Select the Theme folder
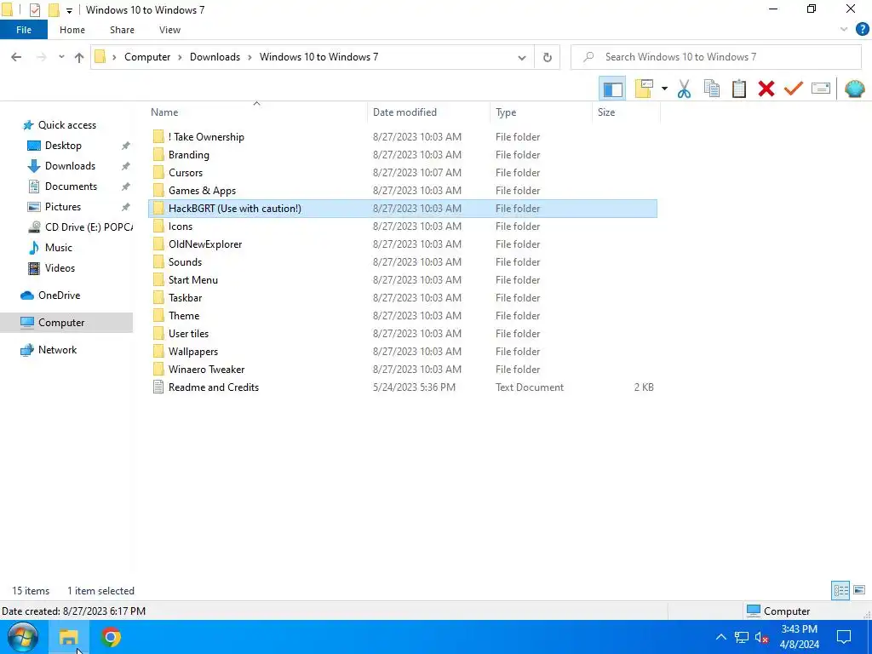The width and height of the screenshot is (872, 654). (x=403, y=316)
